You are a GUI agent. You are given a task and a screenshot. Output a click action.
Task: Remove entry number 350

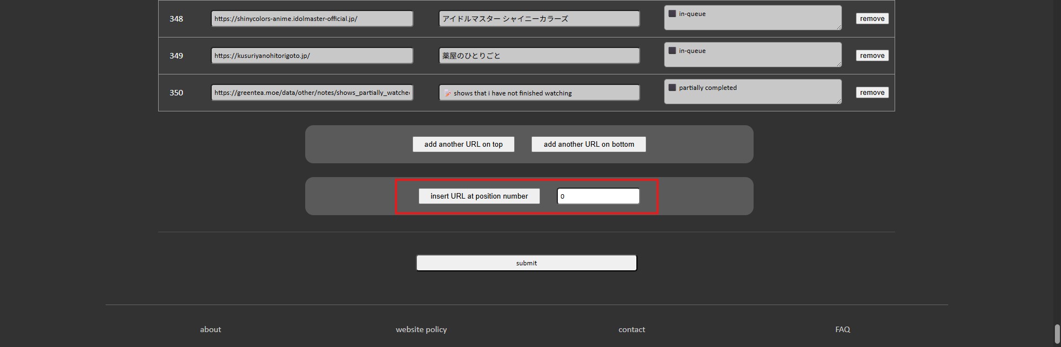pyautogui.click(x=872, y=93)
